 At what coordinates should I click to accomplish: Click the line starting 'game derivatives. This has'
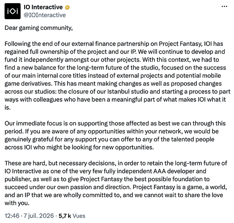113,83
